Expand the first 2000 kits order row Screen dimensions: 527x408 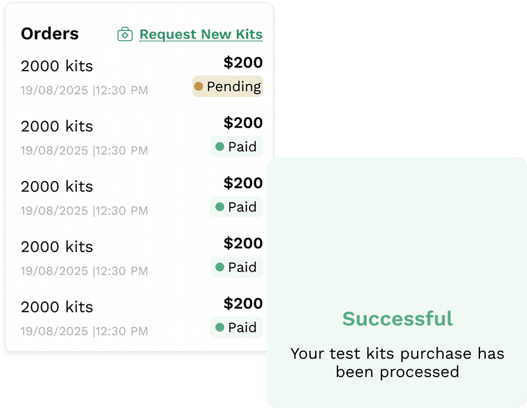(57, 66)
